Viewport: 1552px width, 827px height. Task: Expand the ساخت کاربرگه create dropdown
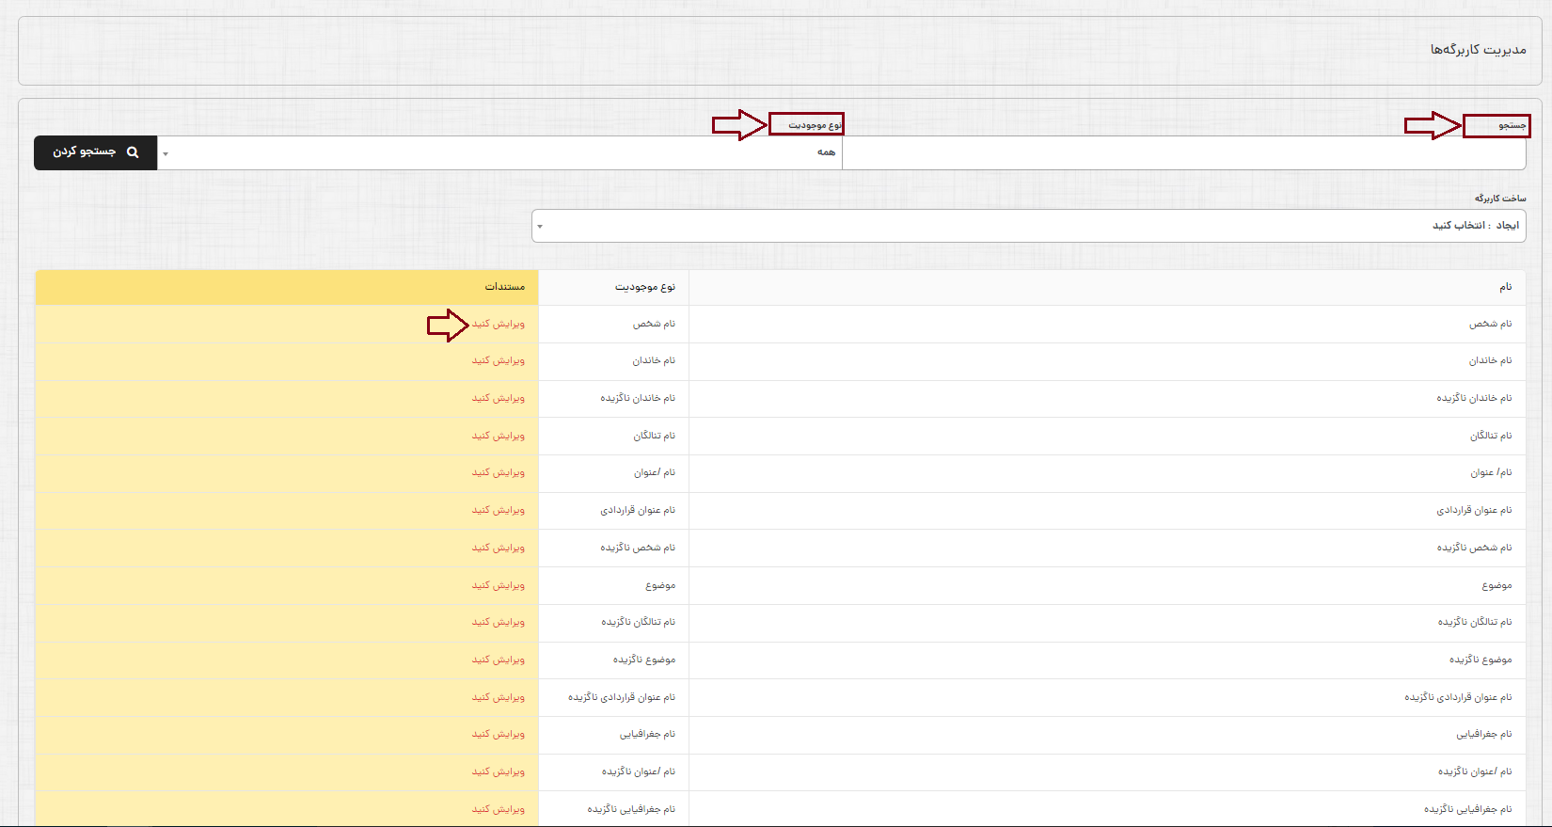pyautogui.click(x=1027, y=226)
